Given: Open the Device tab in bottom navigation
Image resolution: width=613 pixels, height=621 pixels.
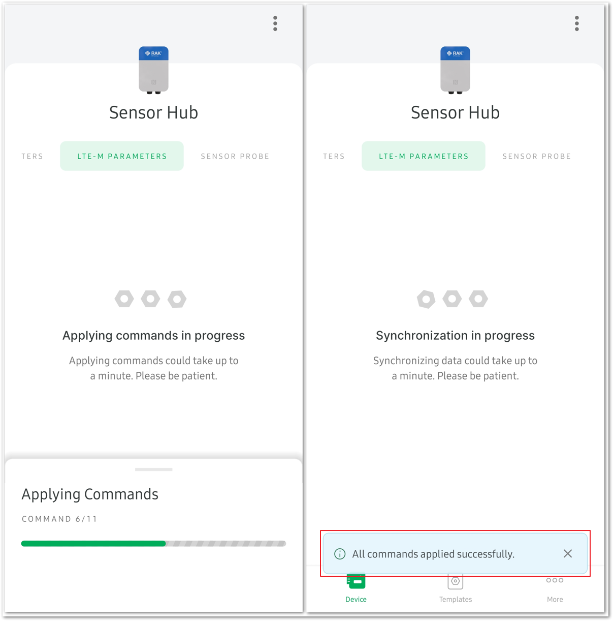Looking at the screenshot, I should [x=356, y=588].
